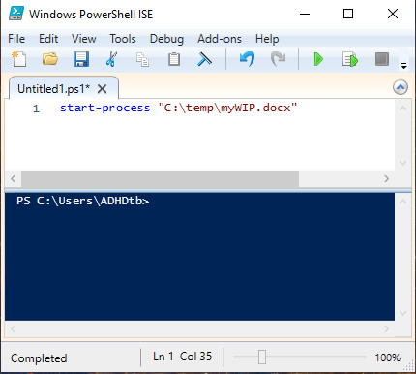Select the Untitled1.ps1 script tab
416x374 pixels.
point(54,89)
